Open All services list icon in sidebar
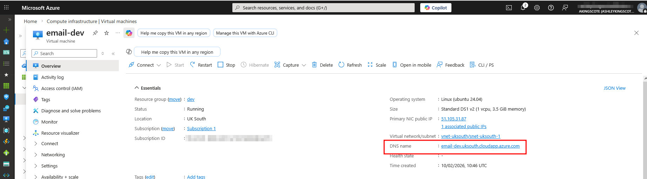This screenshot has height=179, width=647. tap(6, 64)
